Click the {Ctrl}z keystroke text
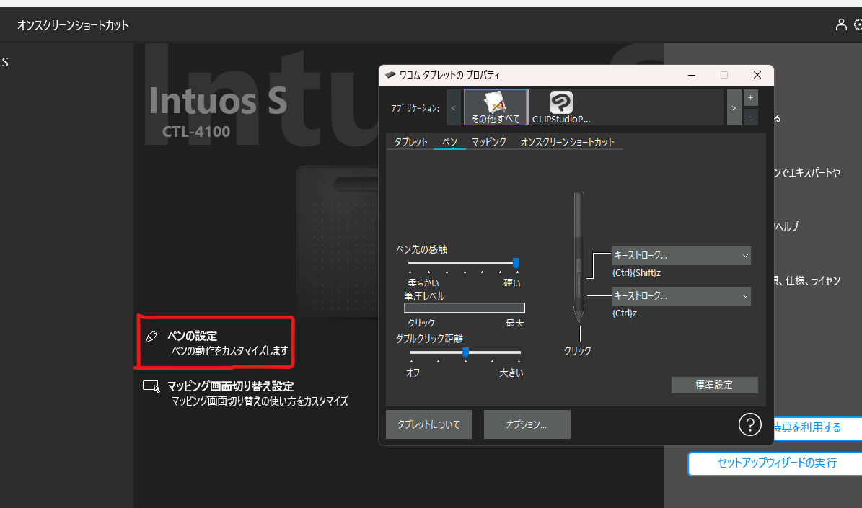862x508 pixels. 625,313
